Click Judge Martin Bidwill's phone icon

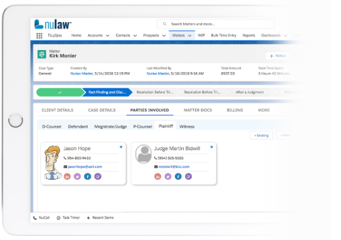(x=155, y=158)
